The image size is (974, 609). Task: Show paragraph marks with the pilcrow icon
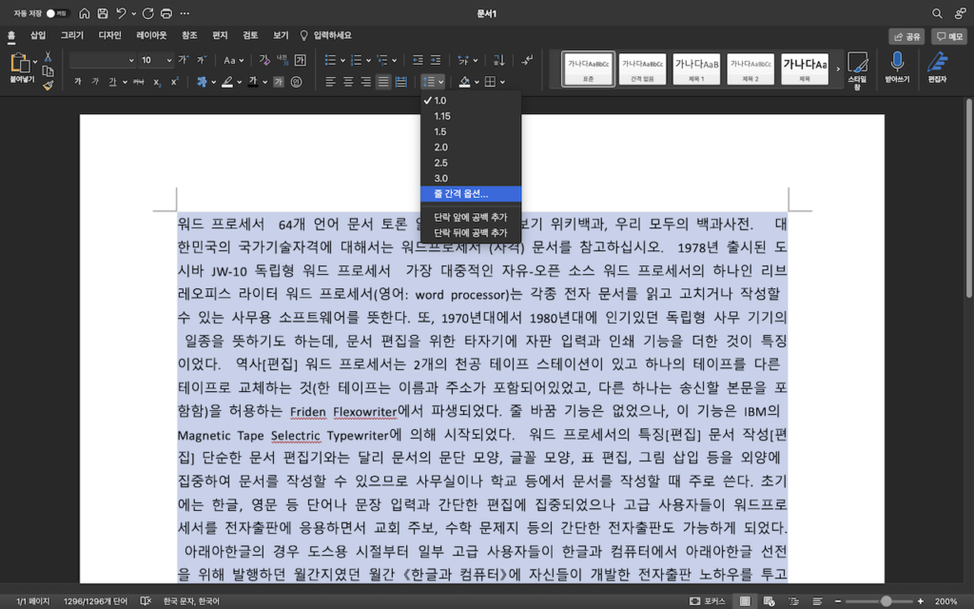[x=527, y=60]
